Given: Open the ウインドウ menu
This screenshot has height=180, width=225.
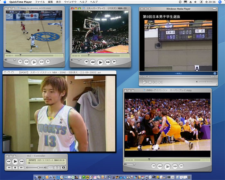Looking at the screenshot, I should 70,2.
